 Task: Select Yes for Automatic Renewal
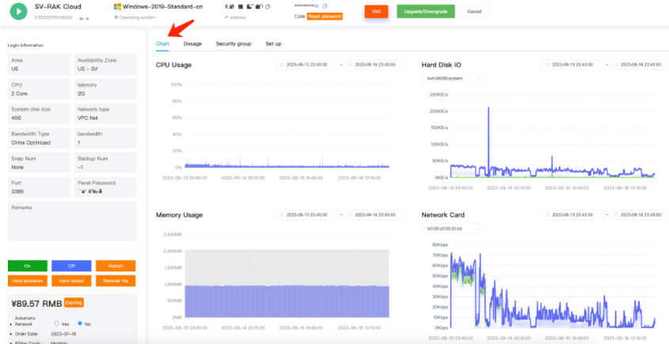coord(56,323)
